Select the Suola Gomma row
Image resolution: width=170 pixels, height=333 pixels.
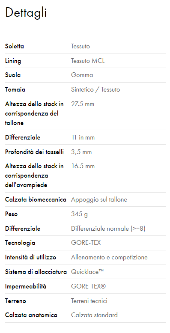(x=85, y=75)
